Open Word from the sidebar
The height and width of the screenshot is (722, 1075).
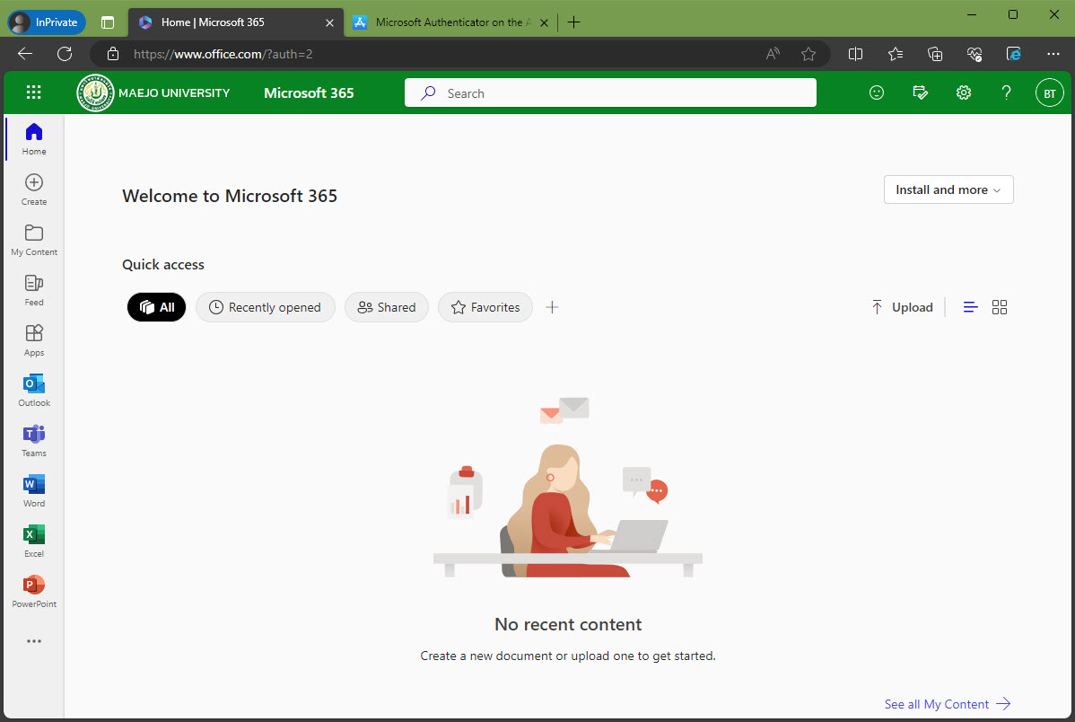tap(34, 490)
